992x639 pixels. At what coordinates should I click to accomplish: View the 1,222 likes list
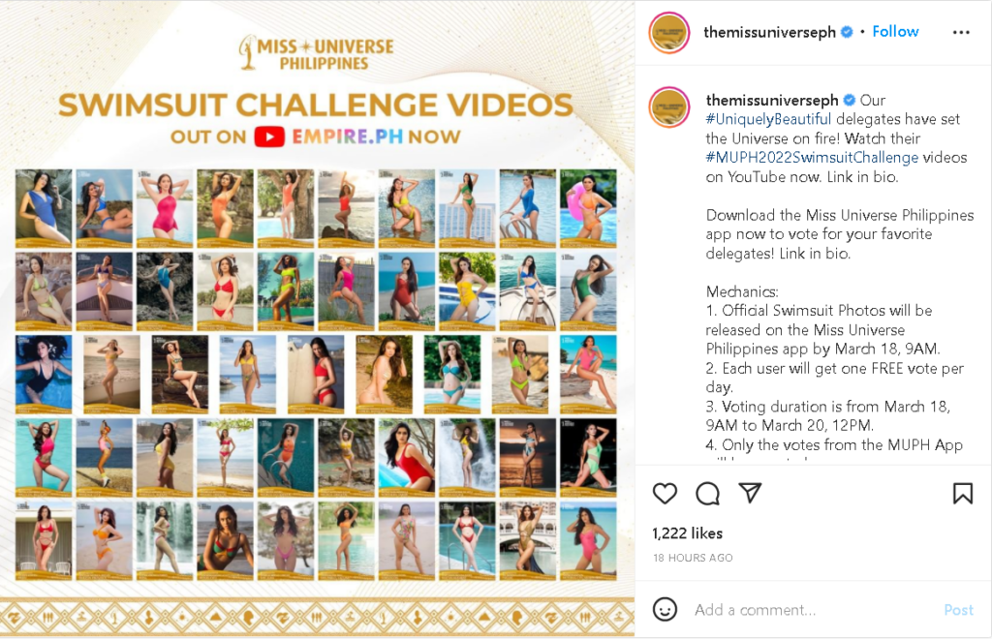coord(687,533)
